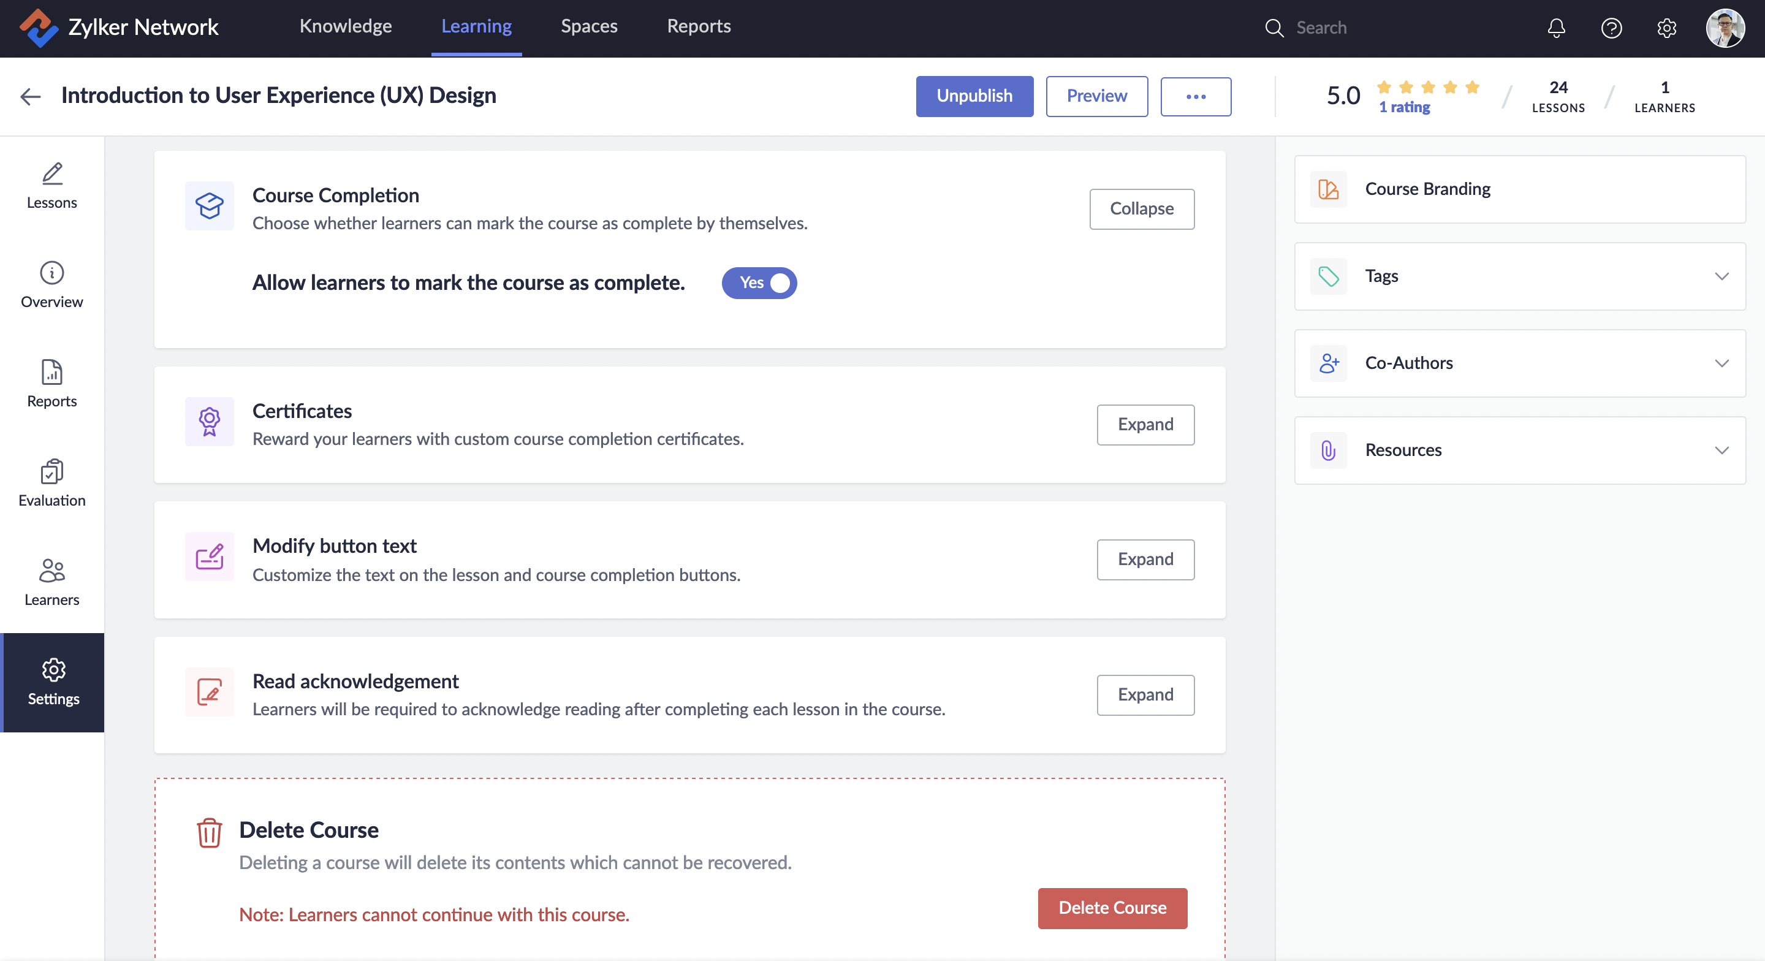The height and width of the screenshot is (961, 1765).
Task: Click the back arrow beside course title
Action: tap(30, 97)
